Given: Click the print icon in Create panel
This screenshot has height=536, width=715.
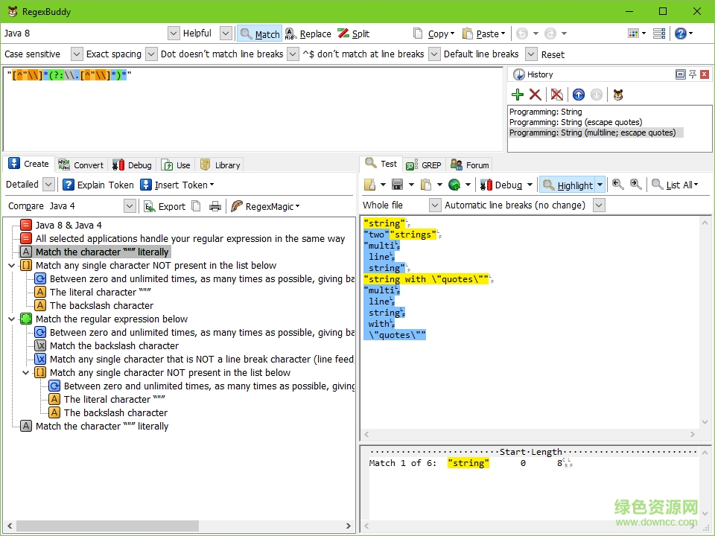Looking at the screenshot, I should (x=215, y=206).
